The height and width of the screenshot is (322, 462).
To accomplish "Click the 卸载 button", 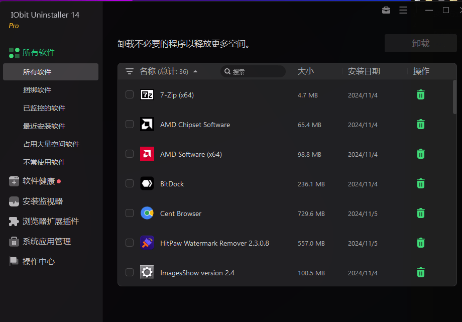I will pos(420,43).
